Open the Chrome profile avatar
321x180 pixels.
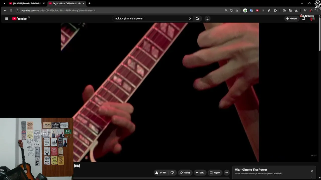tap(311, 10)
